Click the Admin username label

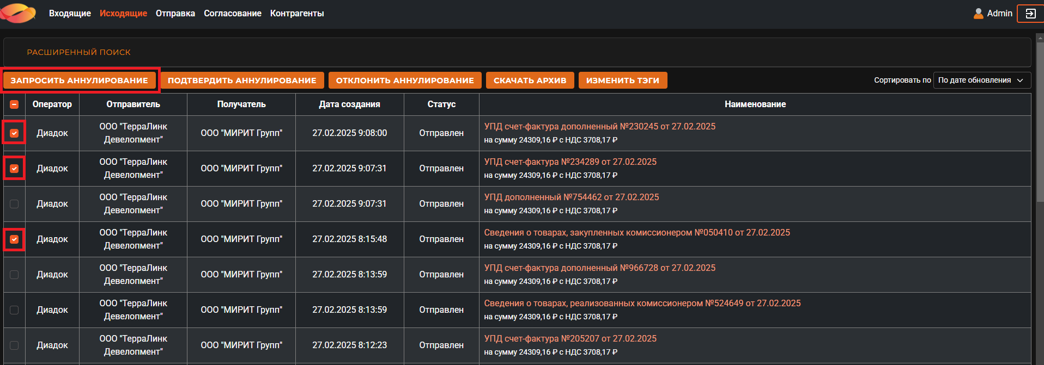tap(1000, 14)
